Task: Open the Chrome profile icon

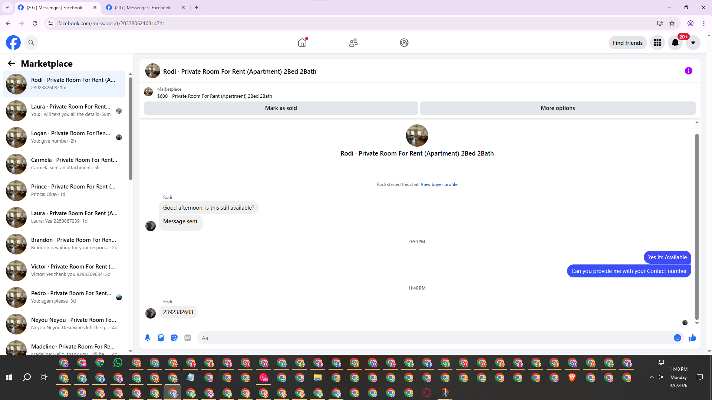Action: coord(690,23)
